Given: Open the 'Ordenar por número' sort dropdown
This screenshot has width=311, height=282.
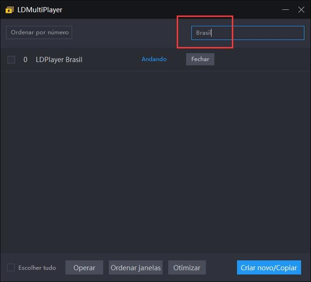Looking at the screenshot, I should click(x=39, y=32).
